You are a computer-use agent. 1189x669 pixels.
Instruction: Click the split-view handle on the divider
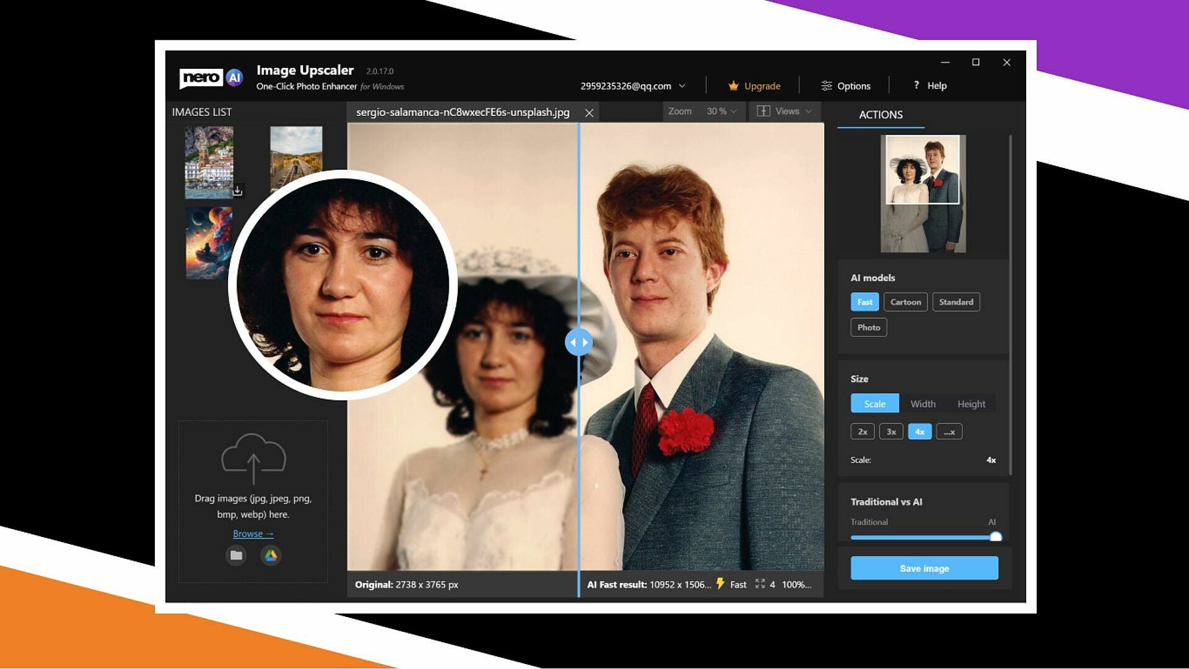click(x=578, y=343)
